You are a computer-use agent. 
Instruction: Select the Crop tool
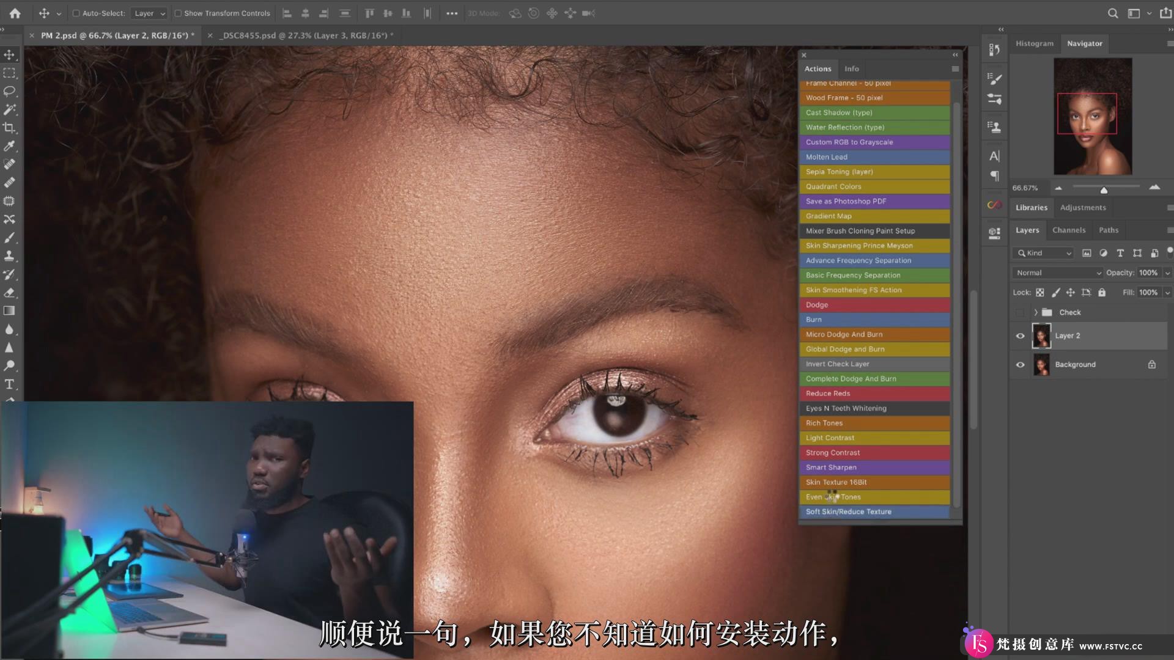click(x=9, y=128)
